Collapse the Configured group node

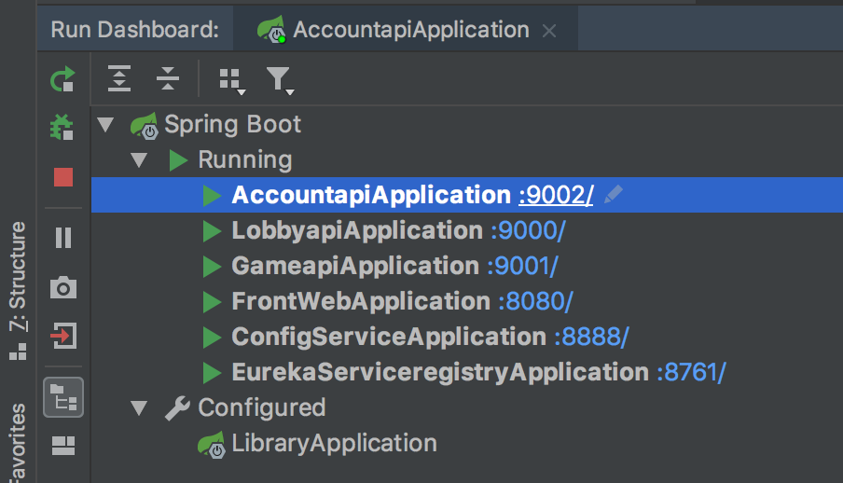tap(140, 407)
